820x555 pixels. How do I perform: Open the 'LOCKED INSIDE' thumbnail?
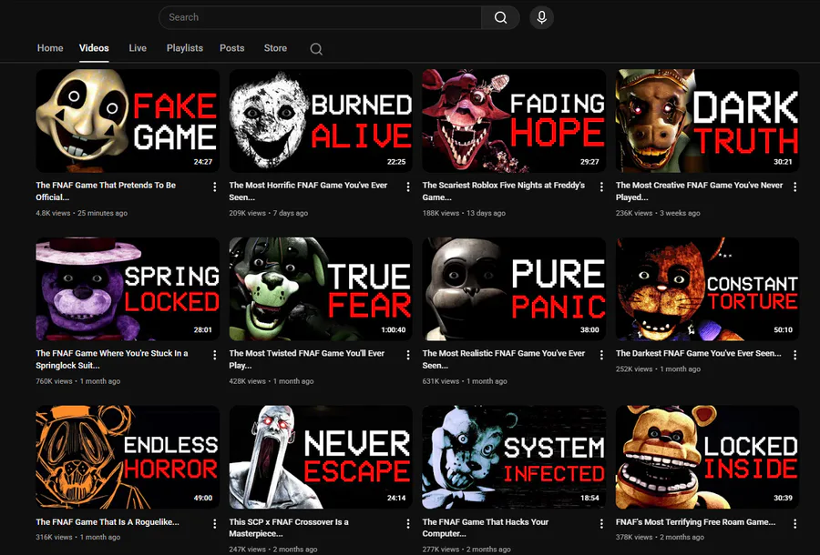(x=708, y=457)
